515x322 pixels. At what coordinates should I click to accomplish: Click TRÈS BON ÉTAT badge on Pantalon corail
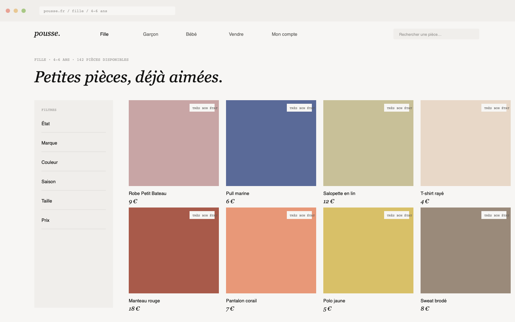[x=299, y=215]
